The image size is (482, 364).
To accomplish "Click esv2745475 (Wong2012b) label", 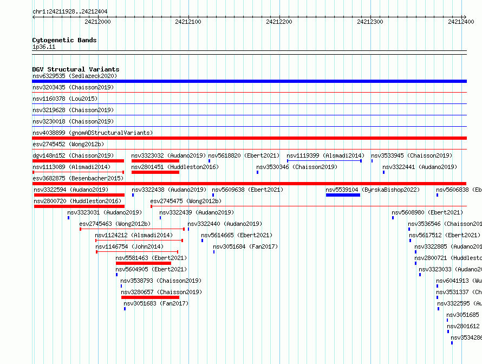I will coord(186,201).
